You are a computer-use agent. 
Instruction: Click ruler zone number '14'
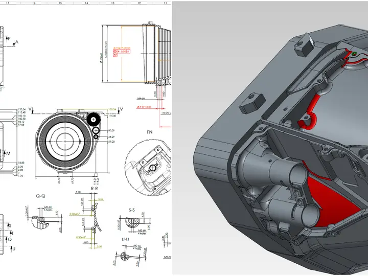pos(86,3)
